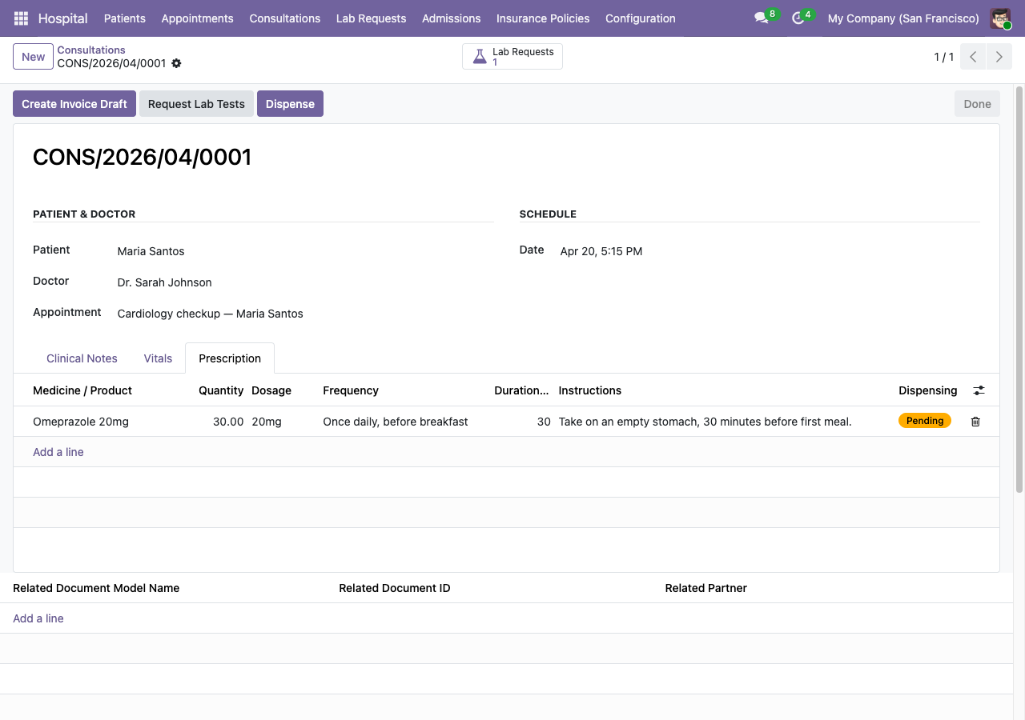
Task: Click the Dispense button
Action: point(290,104)
